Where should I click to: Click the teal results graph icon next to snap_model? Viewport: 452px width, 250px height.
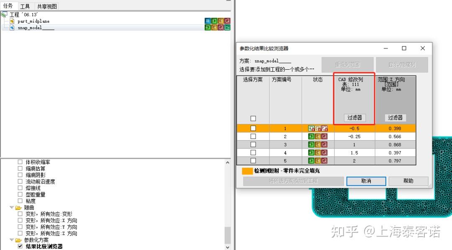pos(227,27)
